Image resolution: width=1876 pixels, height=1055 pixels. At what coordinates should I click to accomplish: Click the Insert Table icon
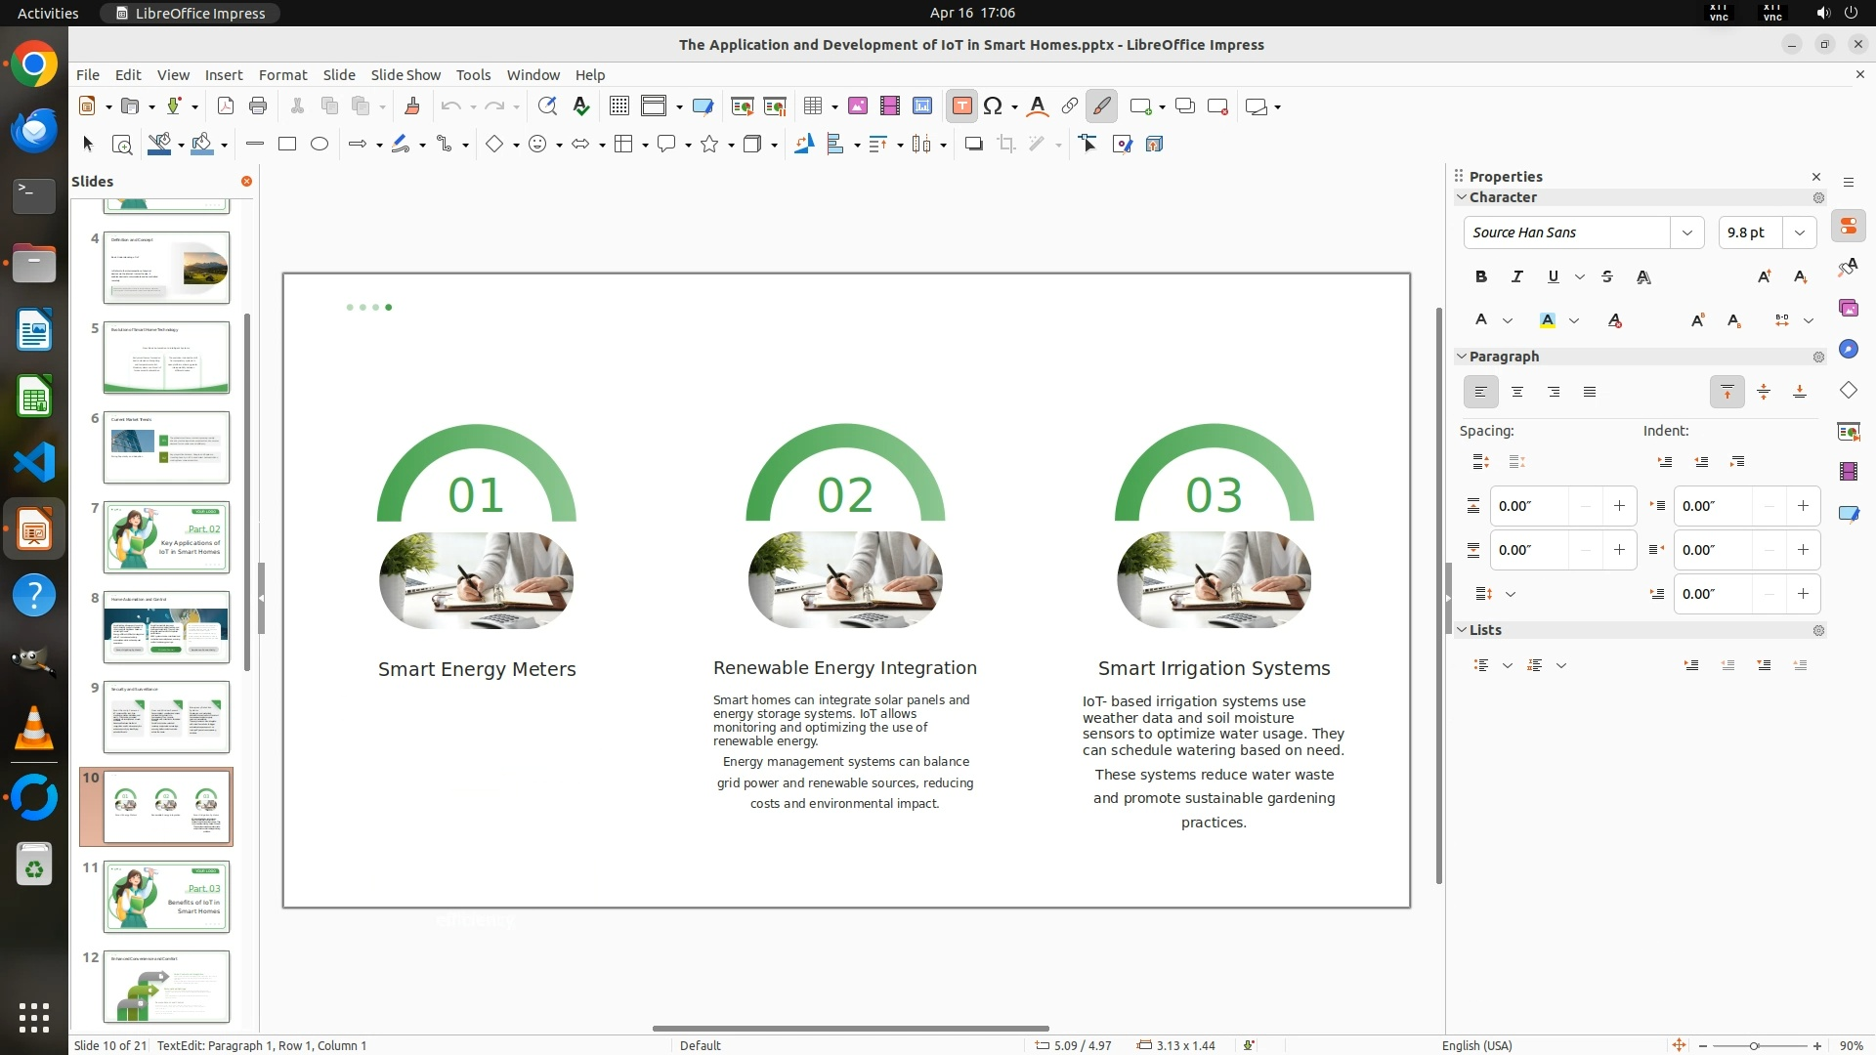[x=812, y=106]
